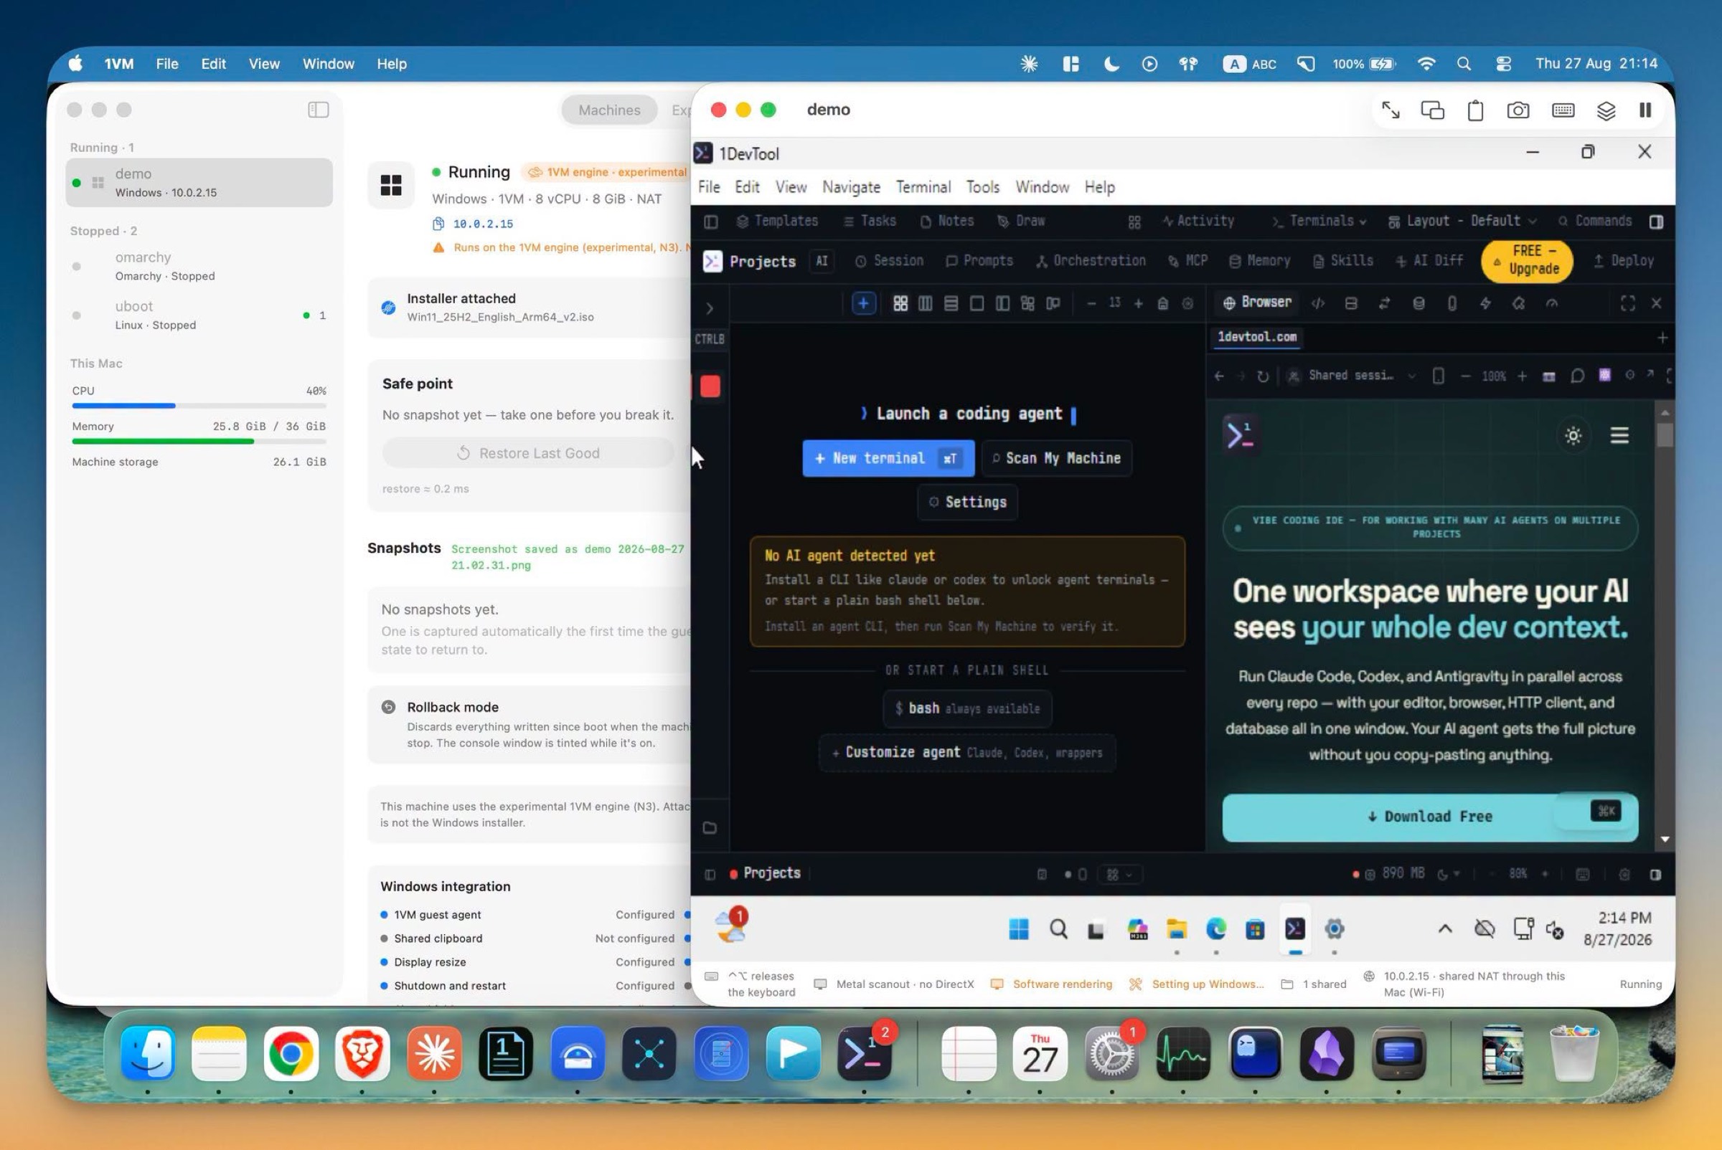The width and height of the screenshot is (1722, 1150).
Task: Click the clipboard icon in demo title bar
Action: 1475,110
